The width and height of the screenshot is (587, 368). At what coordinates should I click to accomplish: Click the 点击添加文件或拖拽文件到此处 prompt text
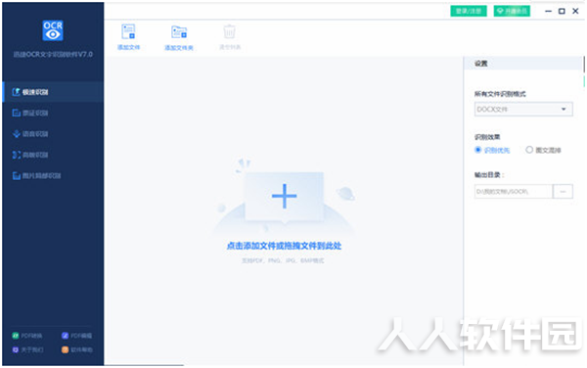(284, 246)
